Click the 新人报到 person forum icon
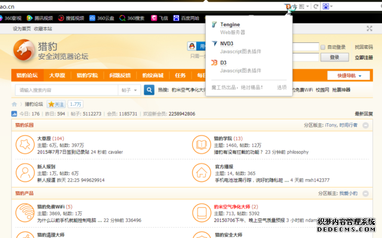 pyautogui.click(x=25, y=173)
